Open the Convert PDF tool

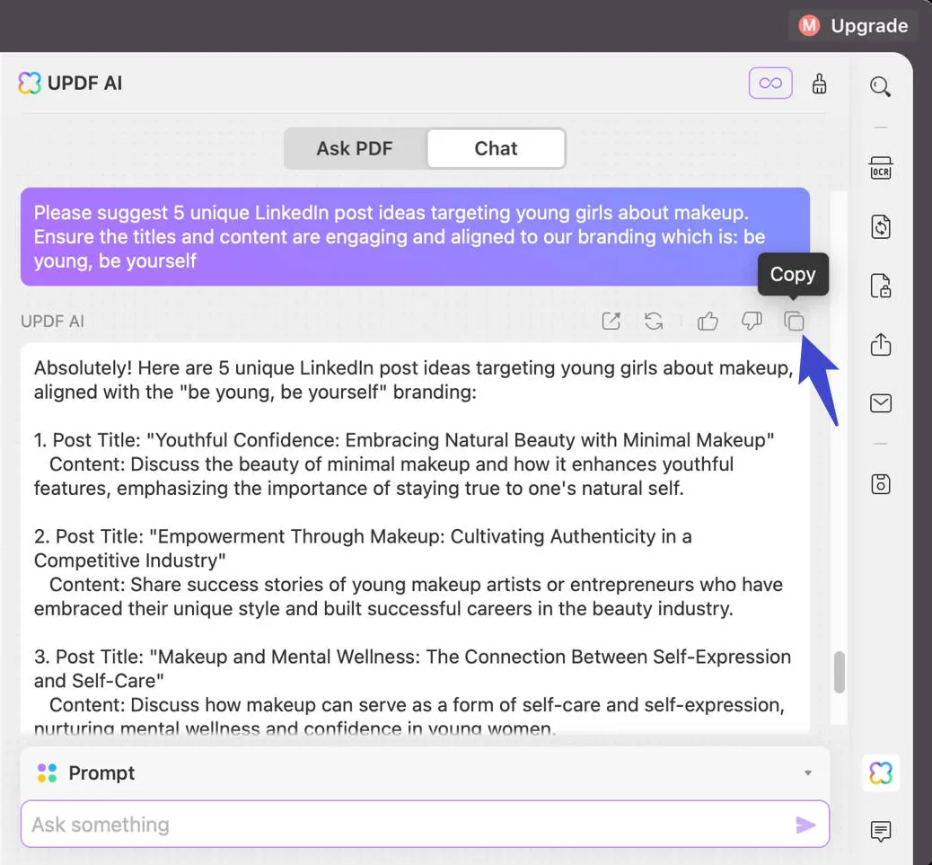point(880,226)
